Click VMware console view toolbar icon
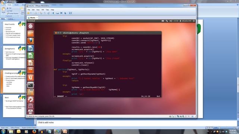Viewport: 239px width, 134px height. pos(71,13)
